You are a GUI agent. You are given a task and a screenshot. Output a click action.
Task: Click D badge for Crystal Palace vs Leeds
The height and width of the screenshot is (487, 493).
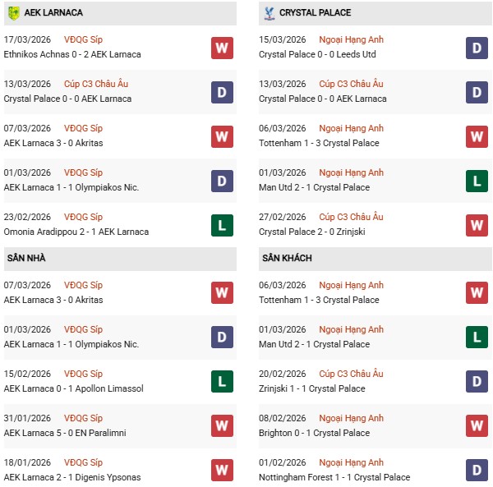click(477, 48)
